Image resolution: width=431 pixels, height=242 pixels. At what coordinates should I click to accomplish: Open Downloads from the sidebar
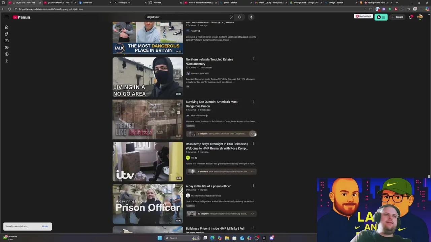point(6,61)
